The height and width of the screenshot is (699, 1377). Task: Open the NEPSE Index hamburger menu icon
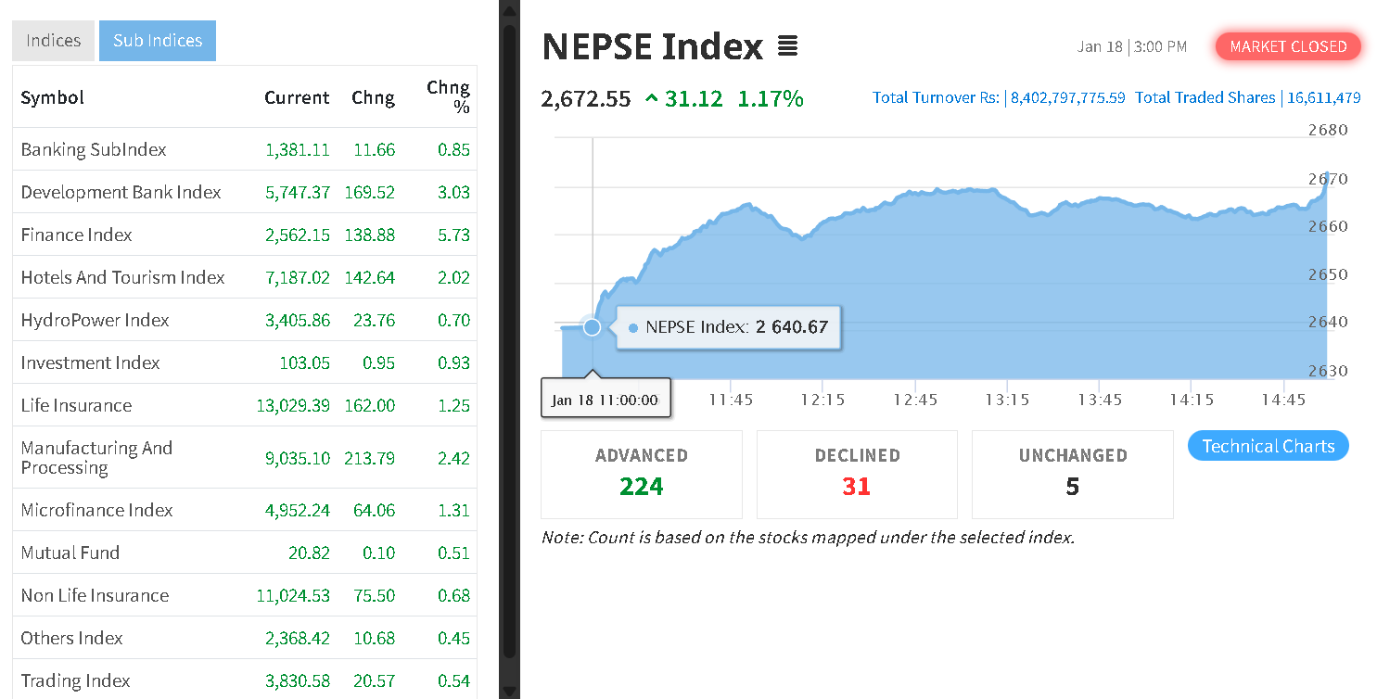coord(787,45)
